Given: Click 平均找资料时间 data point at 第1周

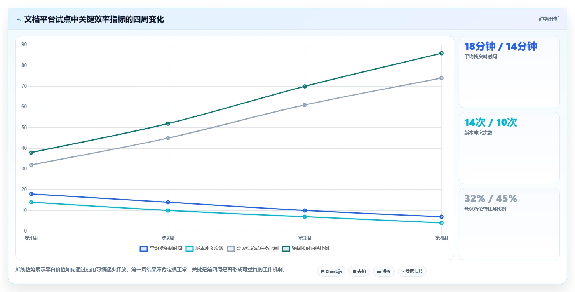Looking at the screenshot, I should pyautogui.click(x=31, y=194).
